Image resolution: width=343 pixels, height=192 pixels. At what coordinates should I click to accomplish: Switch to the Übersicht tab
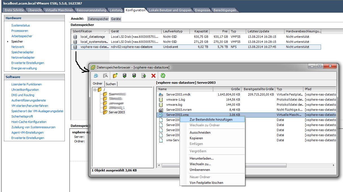tap(35, 10)
